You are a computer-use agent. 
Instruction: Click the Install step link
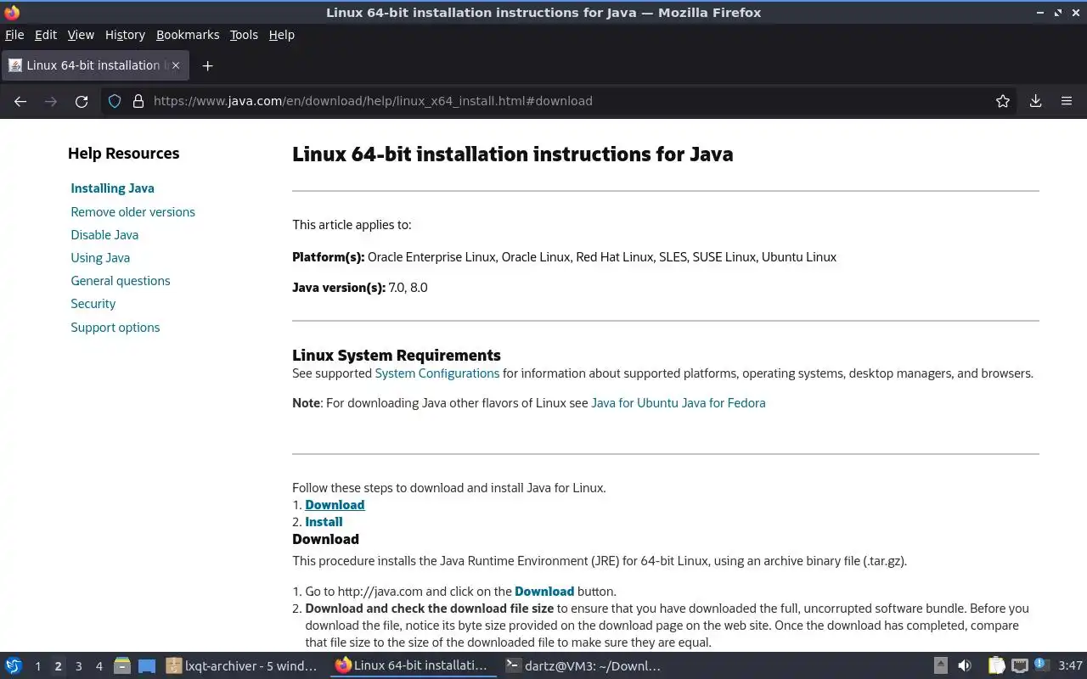pos(324,522)
